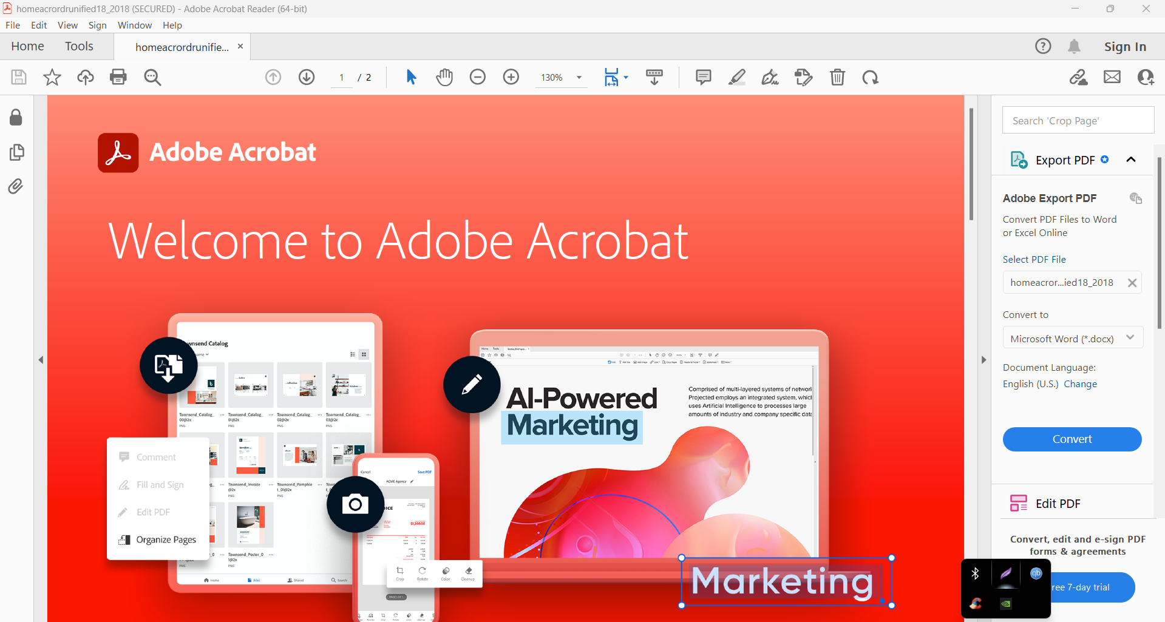The height and width of the screenshot is (622, 1165).
Task: Go to previous page arrow
Action: tap(273, 77)
